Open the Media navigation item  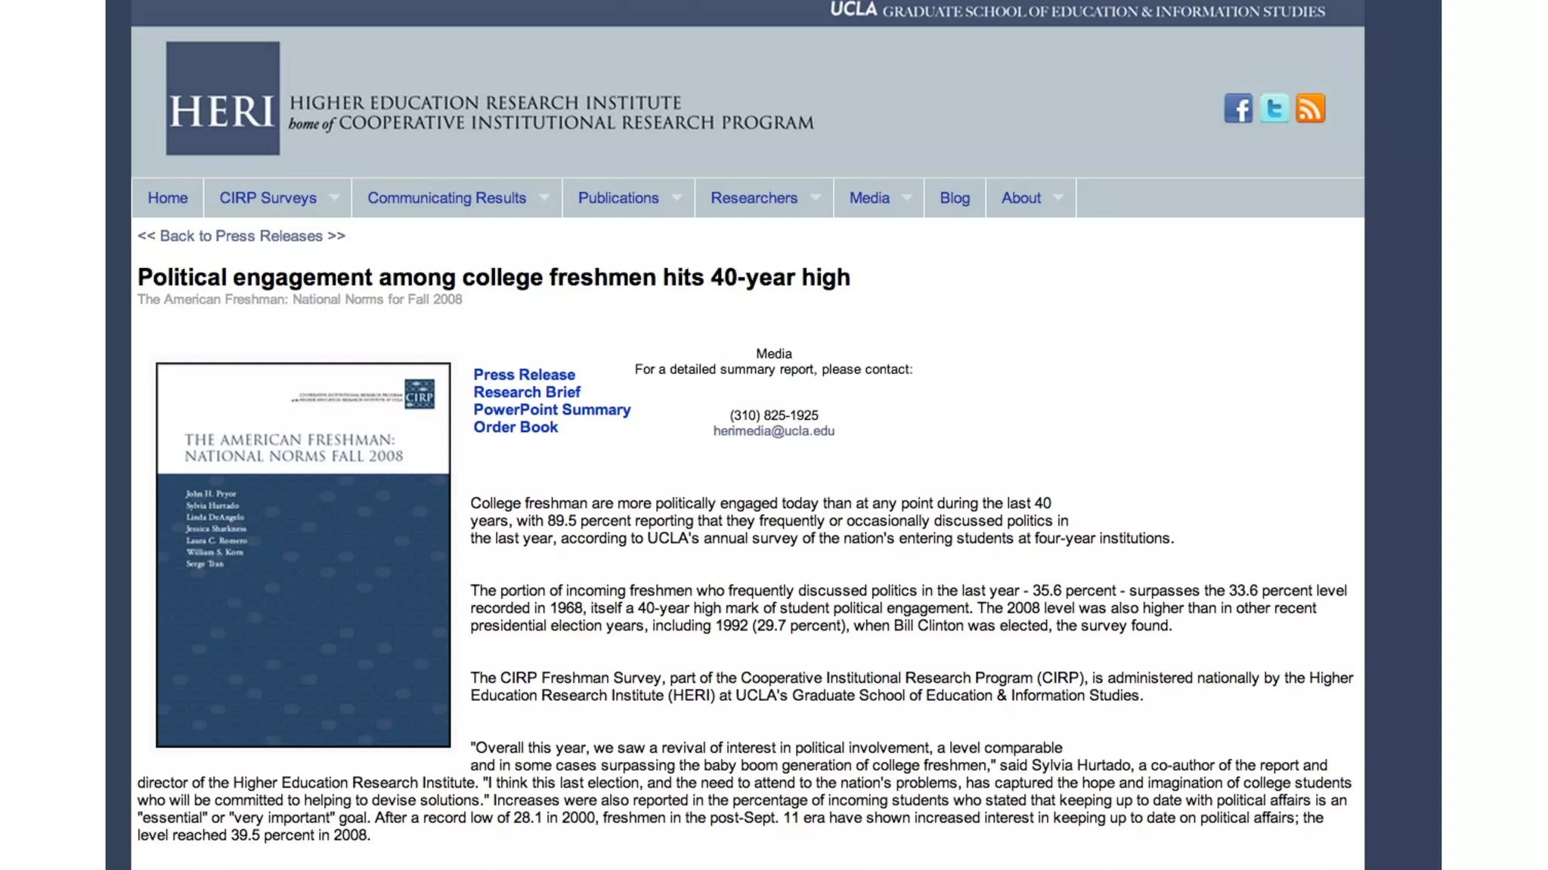[869, 198]
